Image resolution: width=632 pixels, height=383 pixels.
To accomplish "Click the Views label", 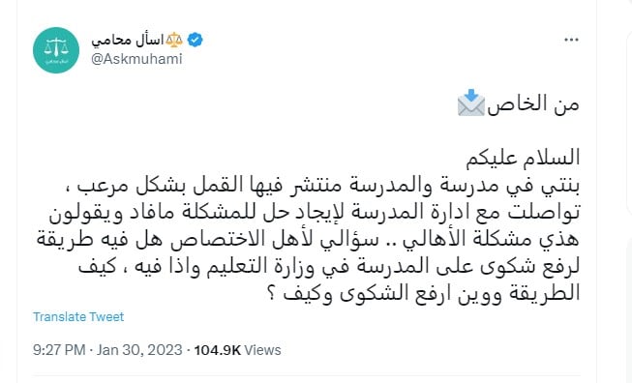I will point(263,350).
